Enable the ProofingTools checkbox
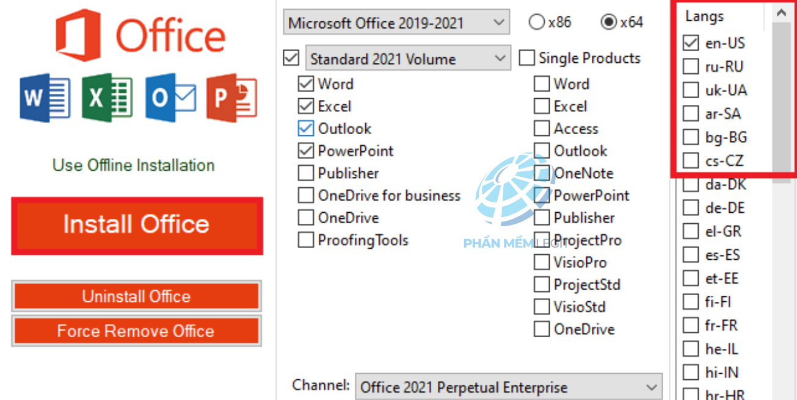This screenshot has height=400, width=797. tap(306, 240)
